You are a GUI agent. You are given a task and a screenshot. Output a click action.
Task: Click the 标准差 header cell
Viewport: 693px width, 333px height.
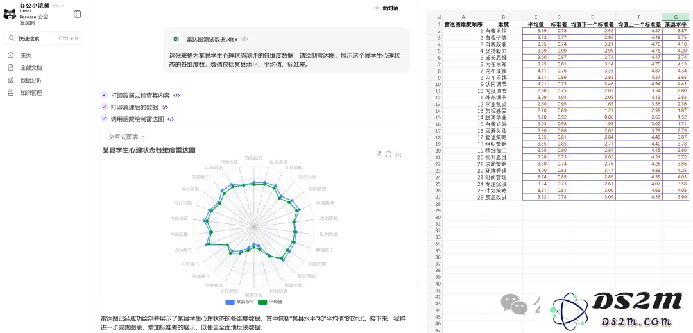pos(559,24)
